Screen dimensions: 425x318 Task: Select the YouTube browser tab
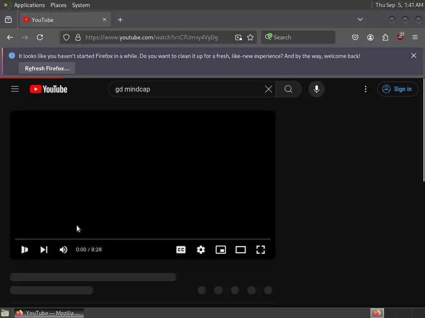pos(65,20)
